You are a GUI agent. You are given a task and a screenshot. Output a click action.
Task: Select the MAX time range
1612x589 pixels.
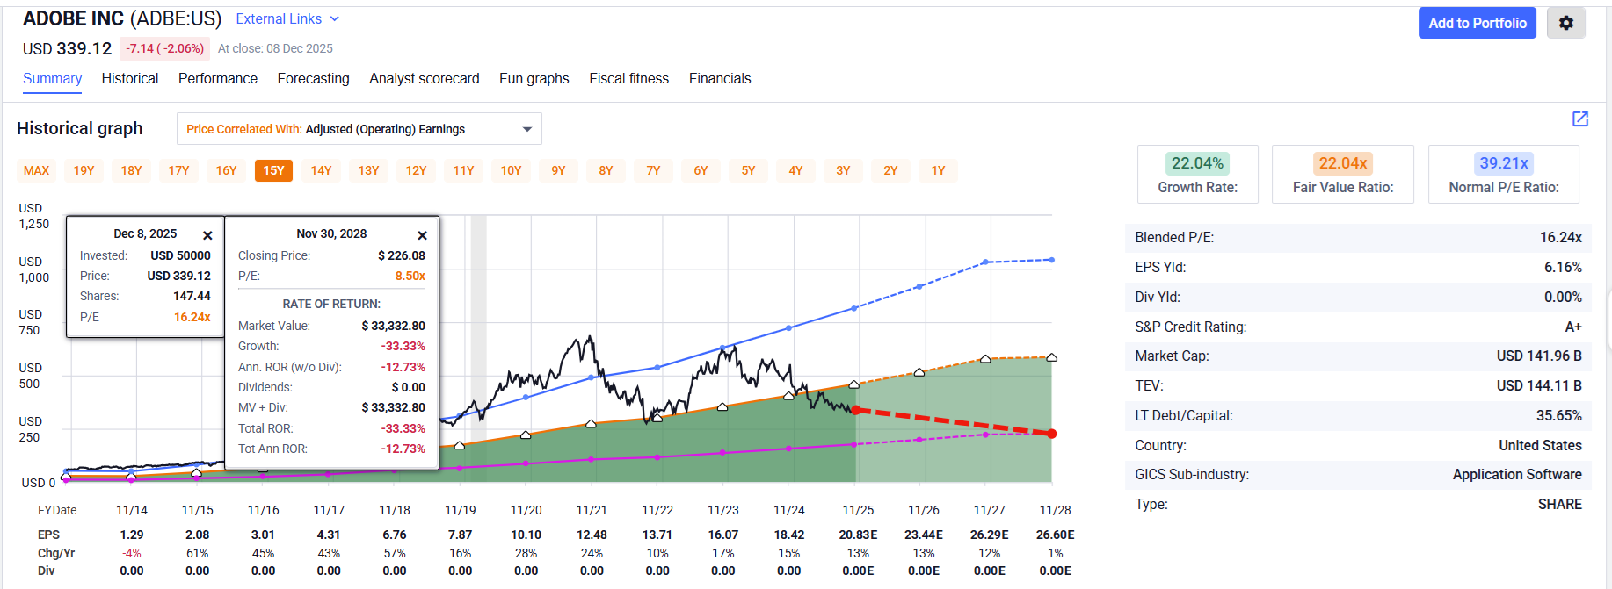37,170
